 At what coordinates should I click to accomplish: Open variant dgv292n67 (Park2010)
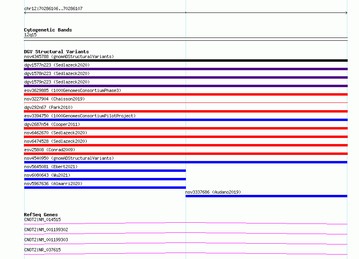click(48, 107)
